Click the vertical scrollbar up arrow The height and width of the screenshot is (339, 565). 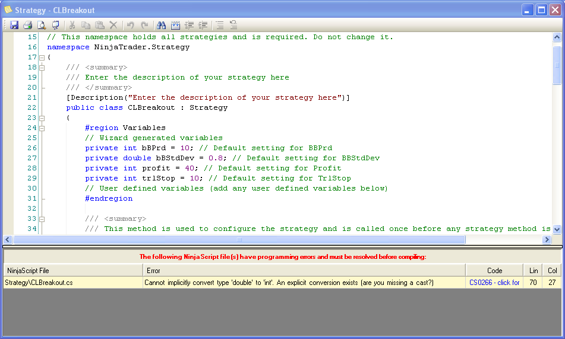point(557,37)
